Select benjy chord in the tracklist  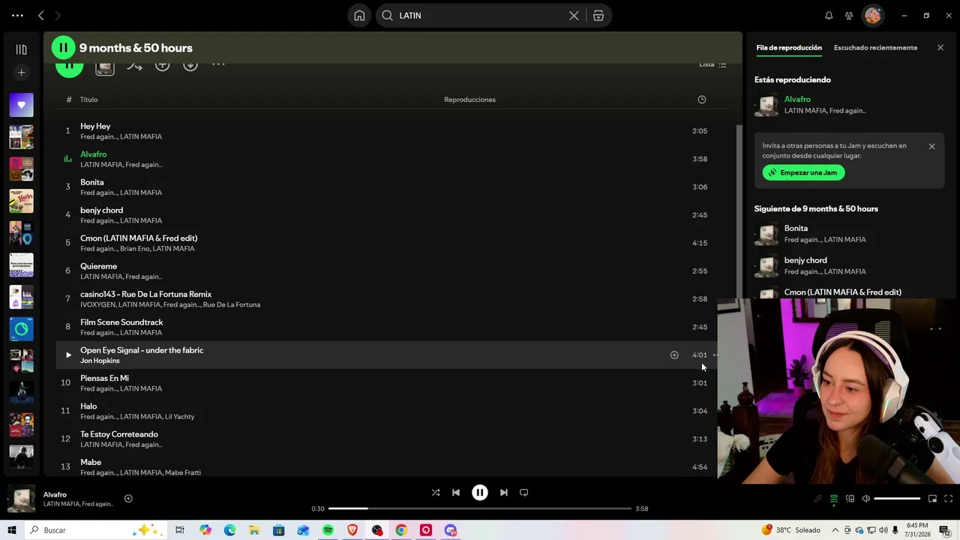click(x=101, y=211)
